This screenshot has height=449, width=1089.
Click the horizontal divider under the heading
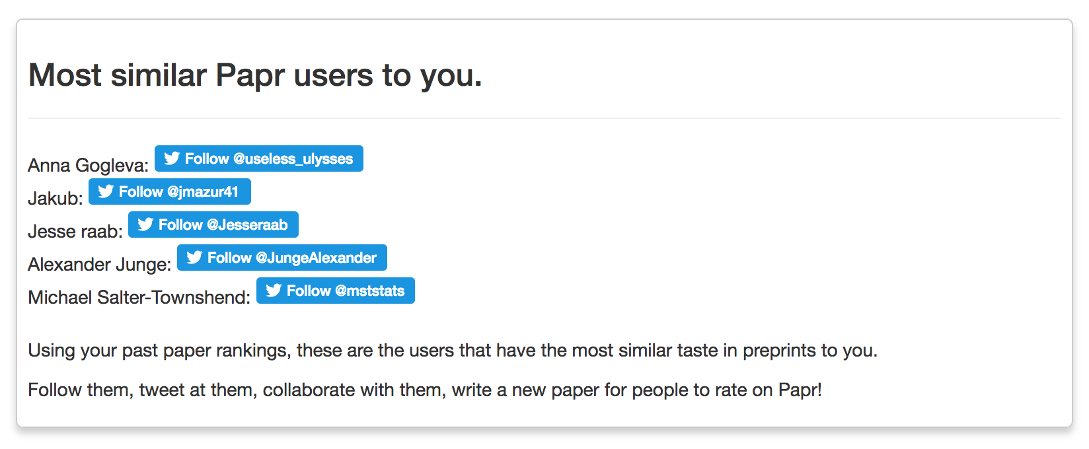point(544,118)
